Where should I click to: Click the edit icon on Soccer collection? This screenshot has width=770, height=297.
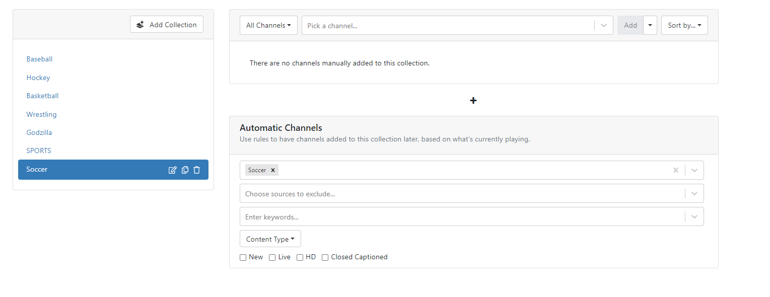tap(172, 170)
